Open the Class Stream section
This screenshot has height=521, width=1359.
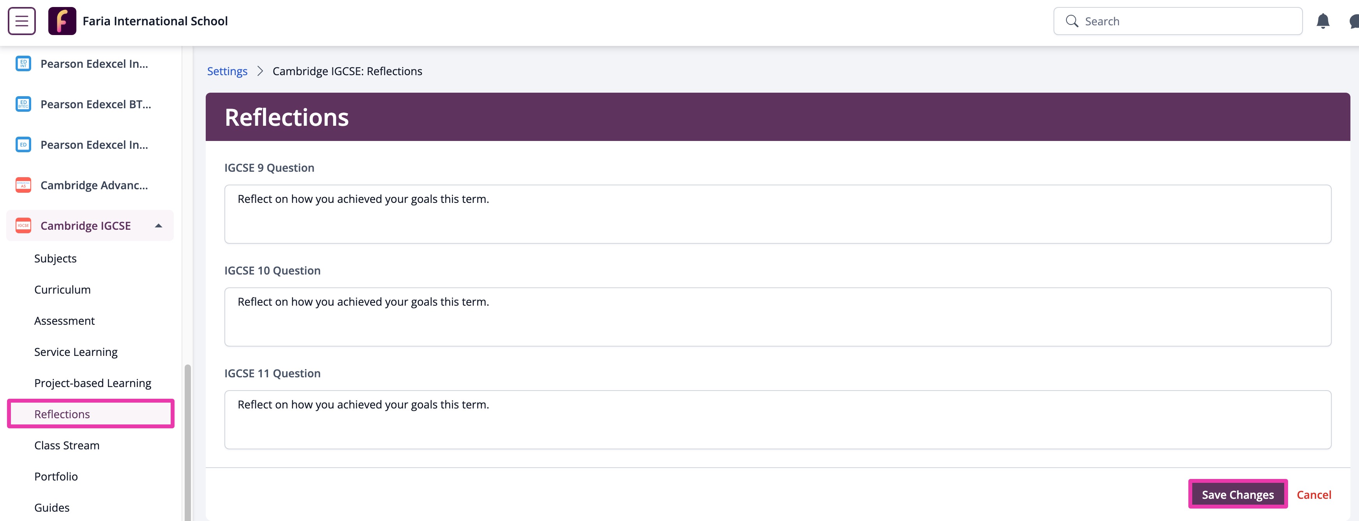point(67,445)
